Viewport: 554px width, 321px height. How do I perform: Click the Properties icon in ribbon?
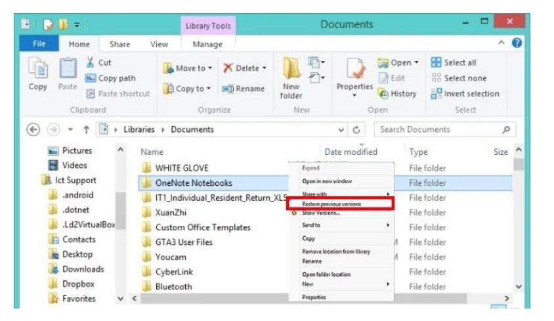[354, 70]
